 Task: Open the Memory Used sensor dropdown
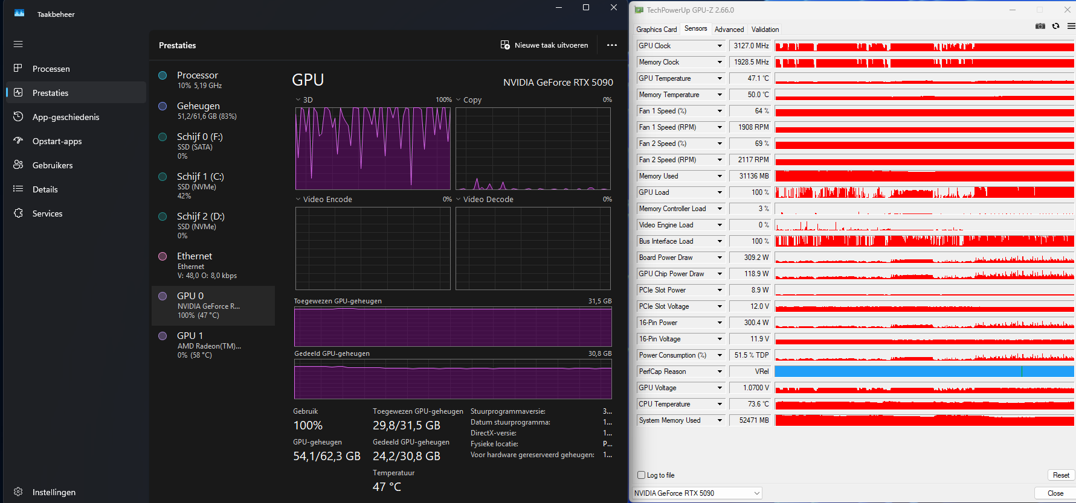click(x=720, y=176)
